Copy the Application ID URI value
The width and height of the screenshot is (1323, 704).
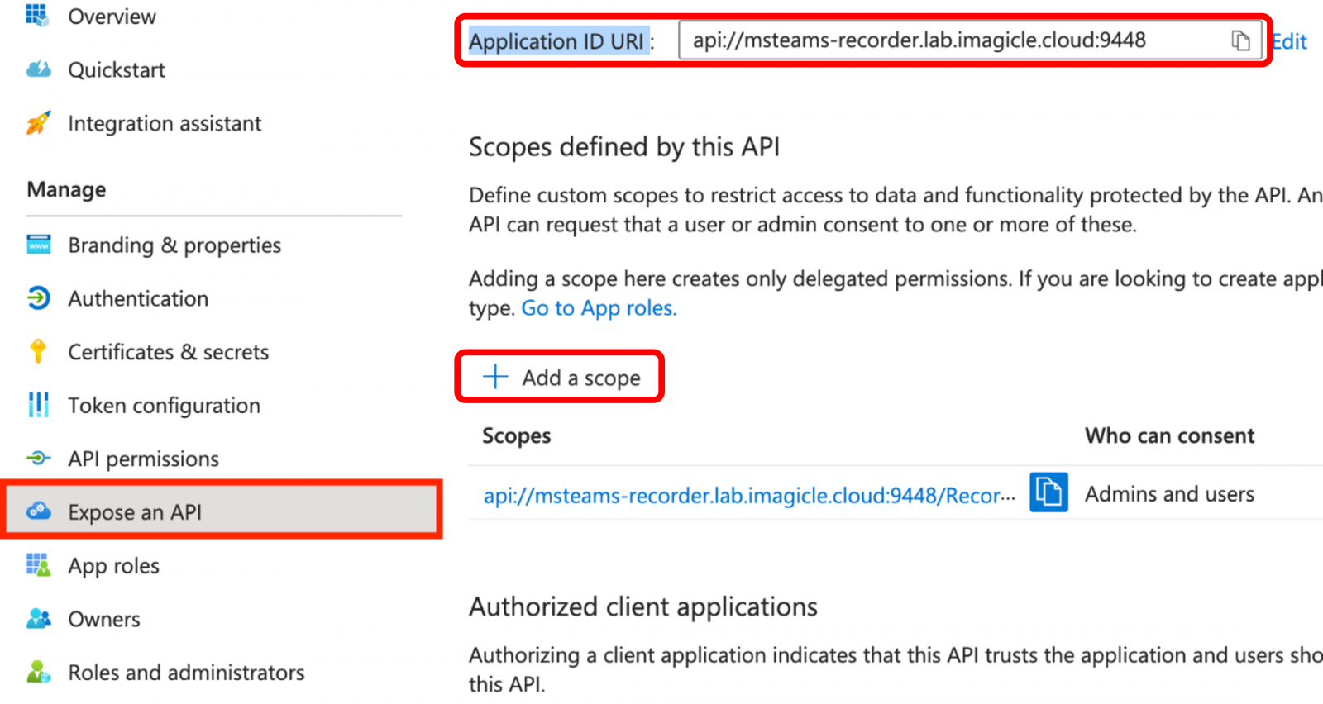(x=1240, y=40)
